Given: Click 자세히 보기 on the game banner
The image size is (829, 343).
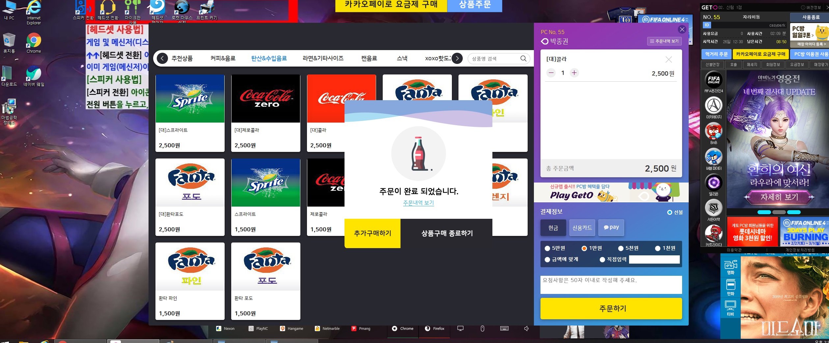Looking at the screenshot, I should pos(779,197).
